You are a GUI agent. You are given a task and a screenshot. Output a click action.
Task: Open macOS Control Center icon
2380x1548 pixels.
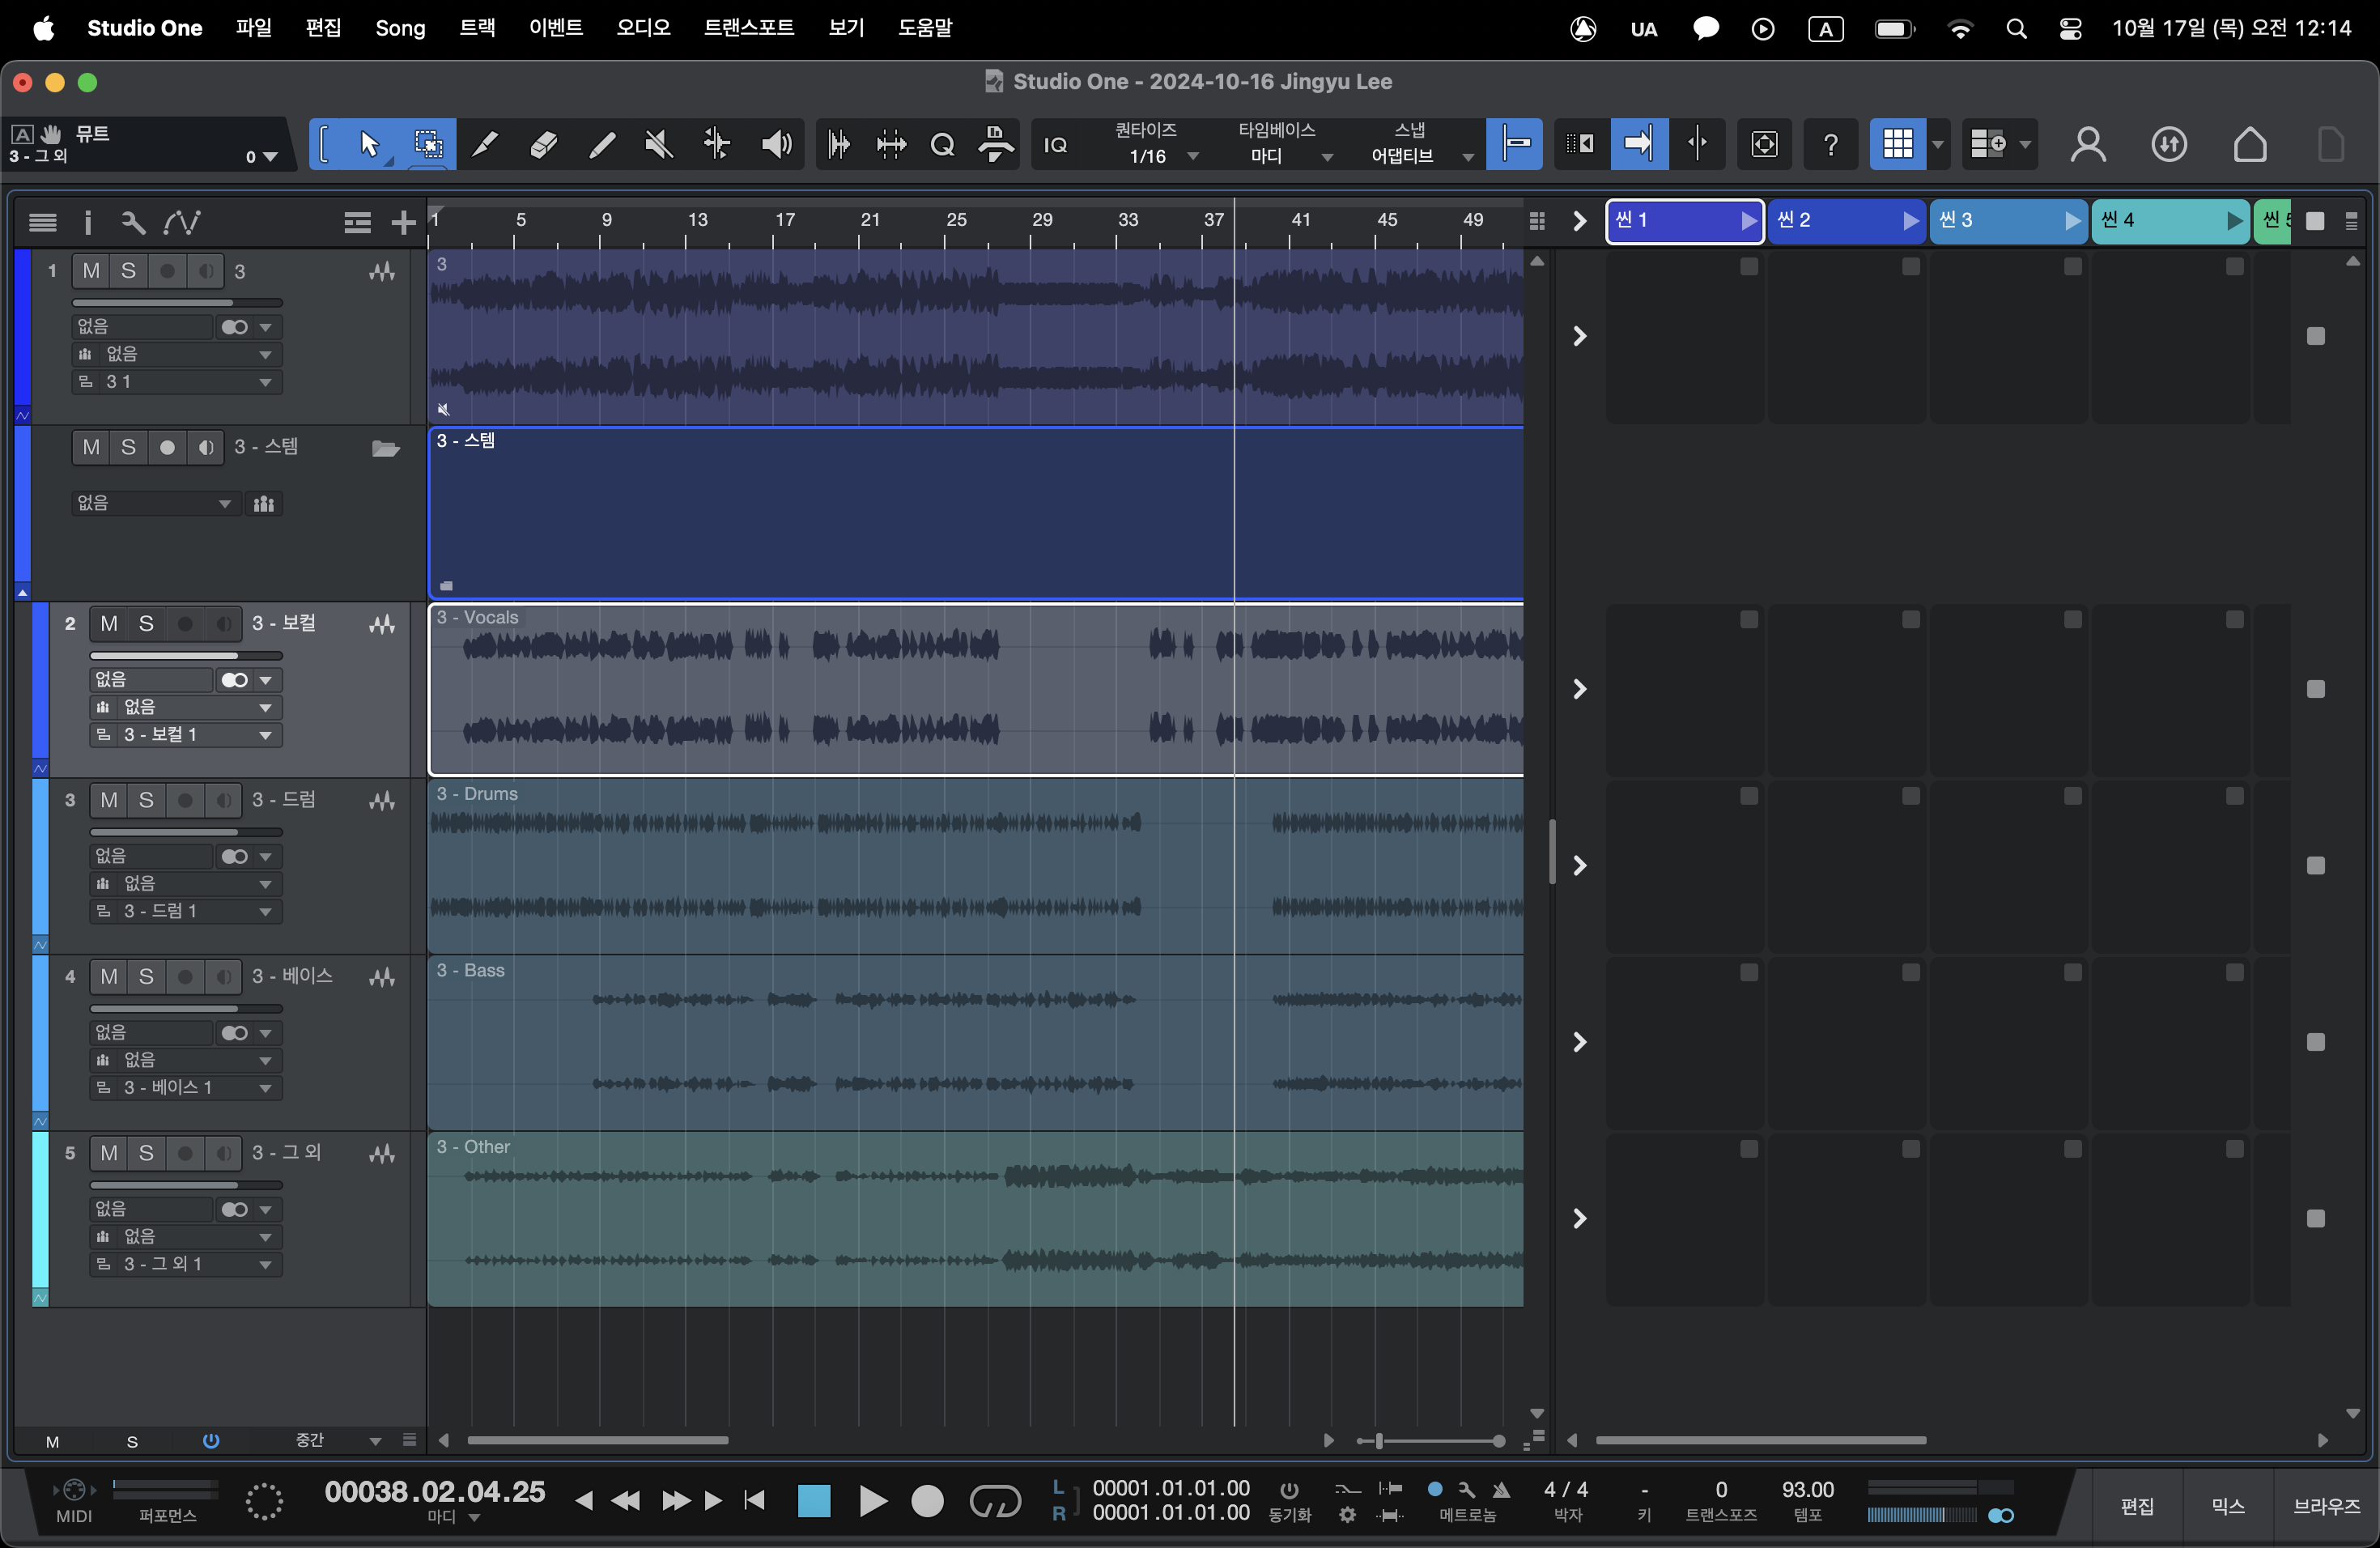tap(2071, 28)
